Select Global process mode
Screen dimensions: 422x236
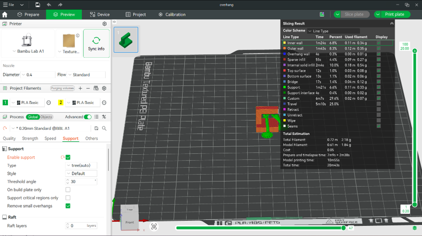33,117
